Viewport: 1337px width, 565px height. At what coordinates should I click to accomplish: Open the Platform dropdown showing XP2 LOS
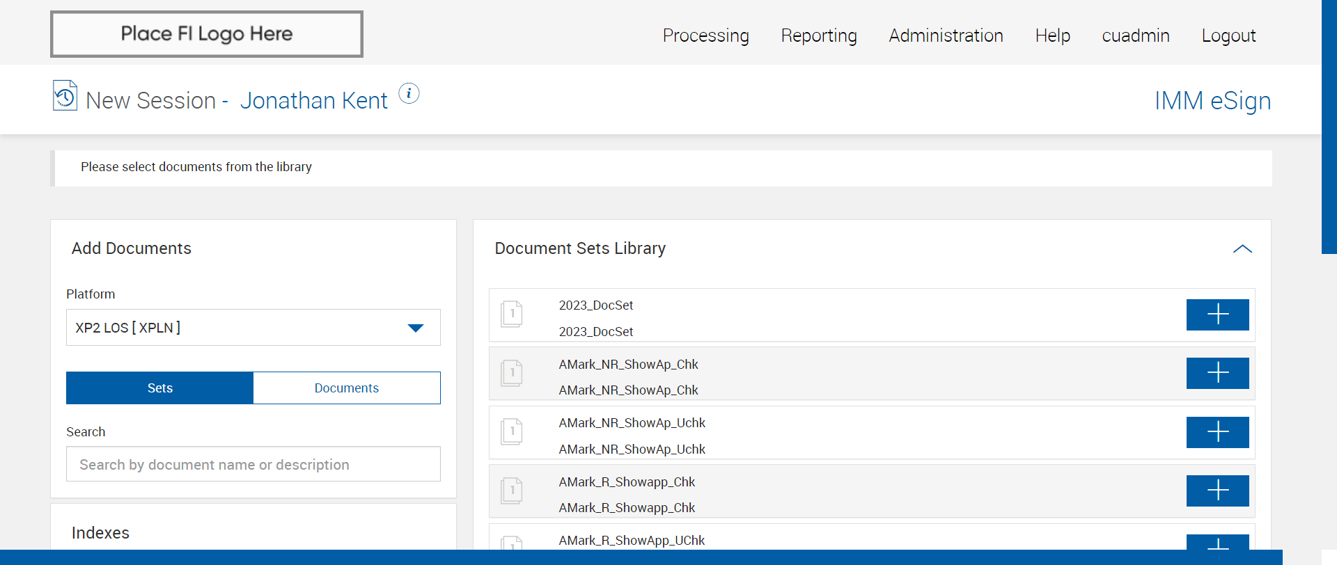tap(253, 328)
